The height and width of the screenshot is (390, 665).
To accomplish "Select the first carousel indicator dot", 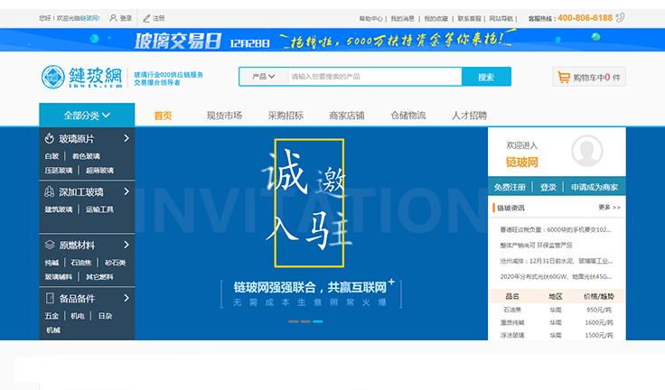I will [x=293, y=321].
